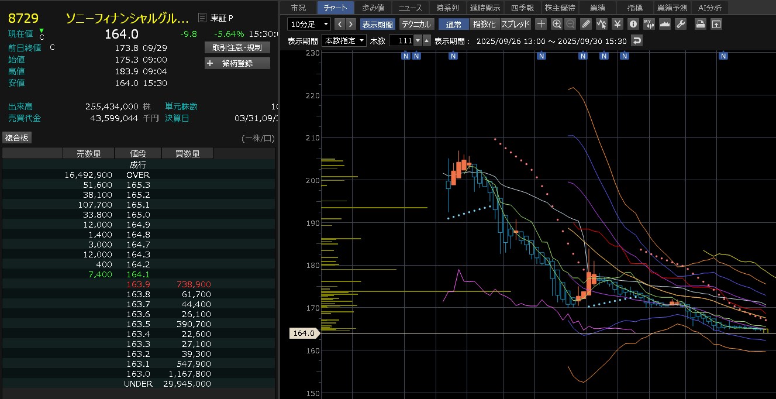Viewport: 776px width, 399px height.
Task: Click the reset display period arrow icon
Action: pyautogui.click(x=637, y=40)
